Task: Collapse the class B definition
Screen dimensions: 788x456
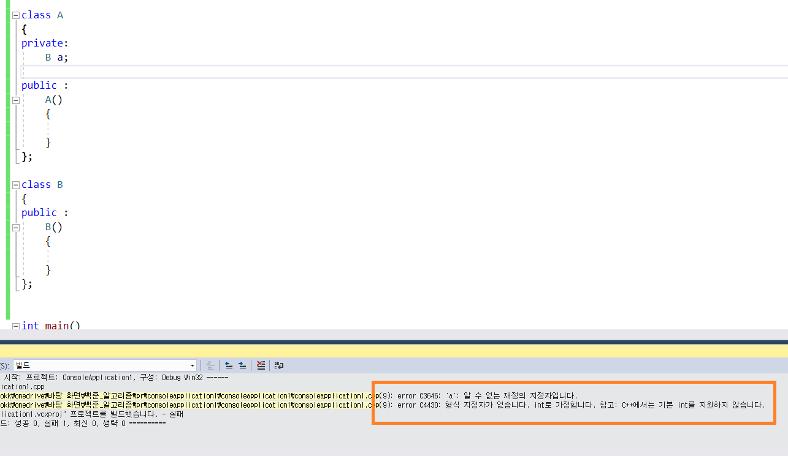Action: (16, 184)
